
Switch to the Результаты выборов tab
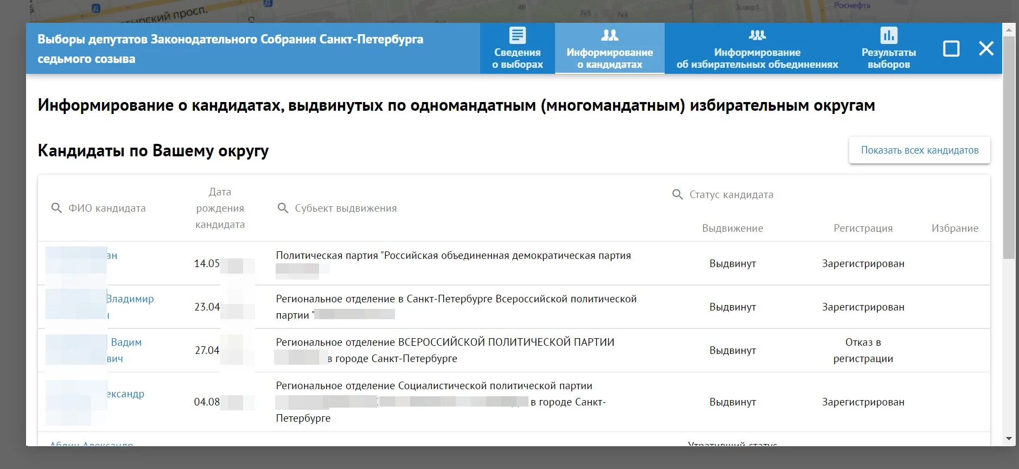(x=888, y=48)
